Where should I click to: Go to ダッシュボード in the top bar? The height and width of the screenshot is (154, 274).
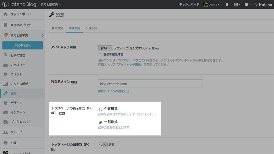[x=189, y=4]
